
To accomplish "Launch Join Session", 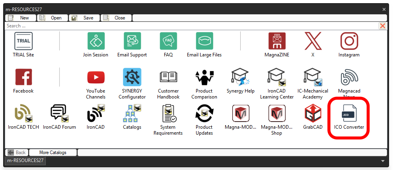I will point(96,41).
